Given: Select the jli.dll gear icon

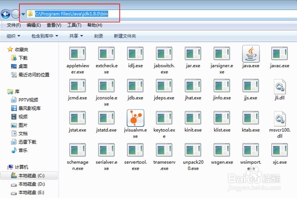Looking at the screenshot, I should 279,86.
